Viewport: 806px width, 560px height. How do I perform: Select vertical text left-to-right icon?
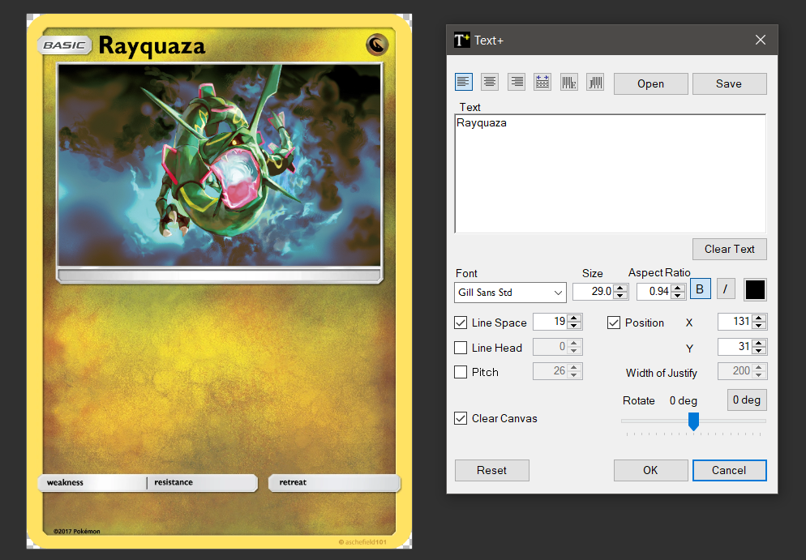coord(569,82)
